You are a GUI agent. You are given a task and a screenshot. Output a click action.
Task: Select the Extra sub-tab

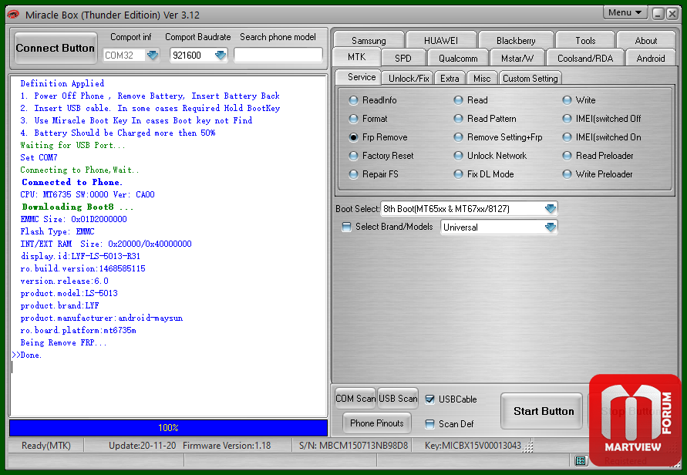(x=450, y=79)
